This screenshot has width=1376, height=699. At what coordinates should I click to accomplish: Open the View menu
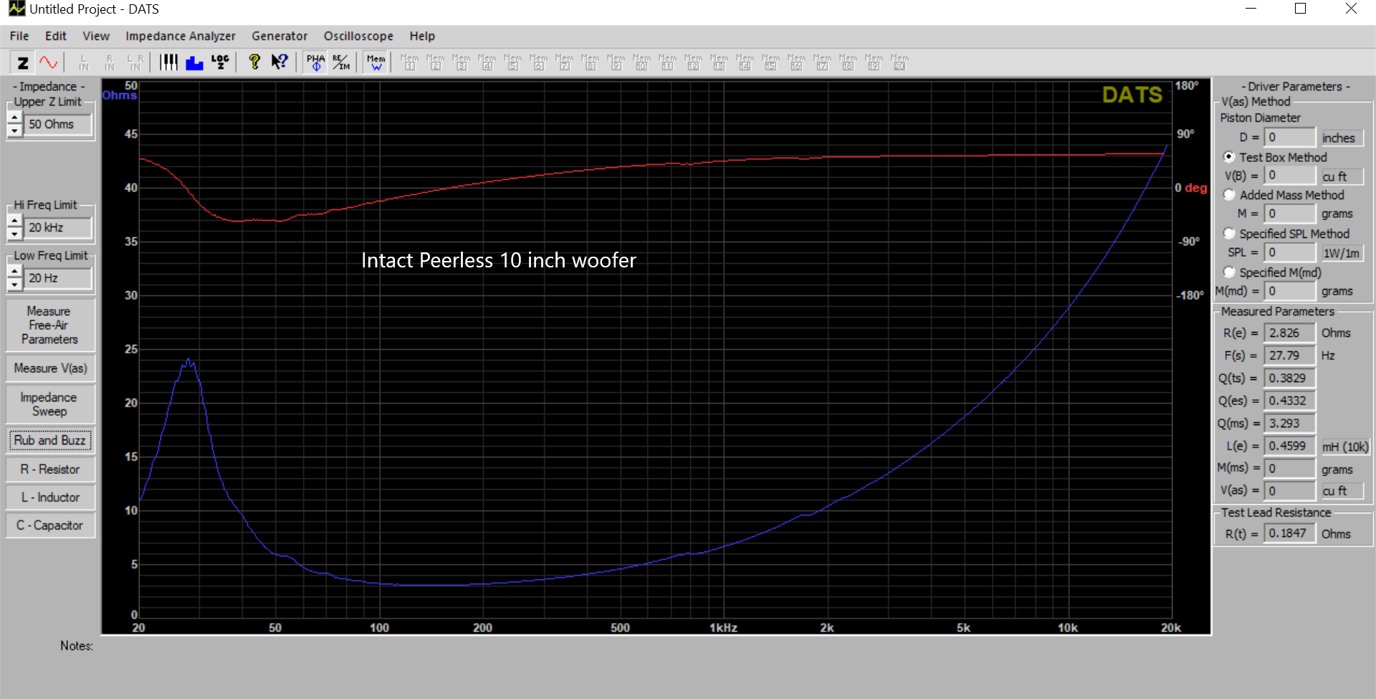pyautogui.click(x=96, y=36)
